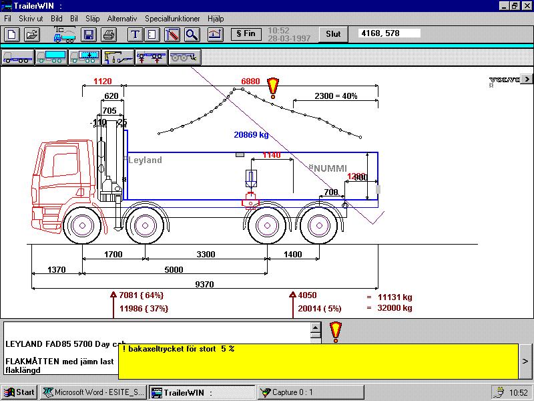The width and height of the screenshot is (534, 401).
Task: Click the 6880 dimension value
Action: [x=250, y=81]
